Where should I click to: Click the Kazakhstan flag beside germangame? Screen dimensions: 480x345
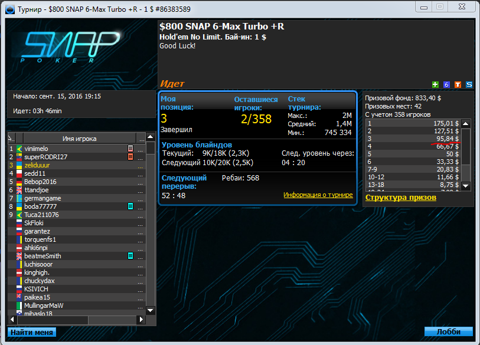tap(19, 198)
